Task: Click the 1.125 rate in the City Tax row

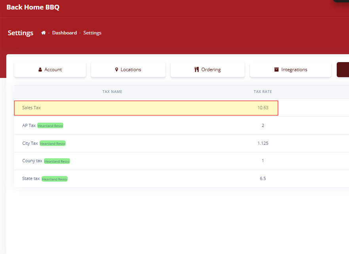Action: click(x=263, y=143)
